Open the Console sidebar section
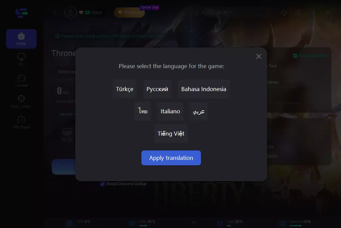This screenshot has width=341, height=228. pos(21,81)
